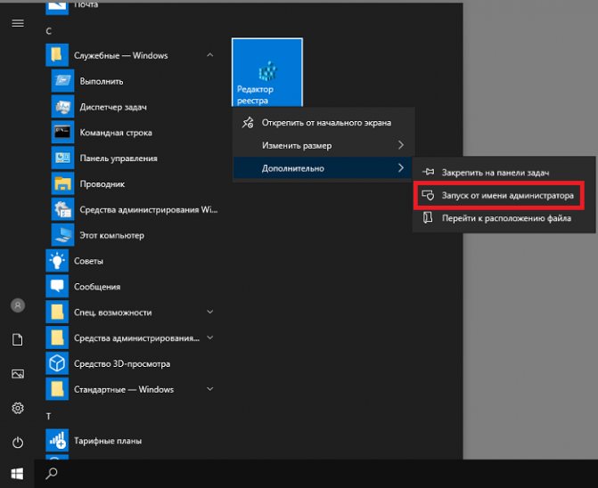The width and height of the screenshot is (598, 488).
Task: Select Дополнительно menu entry
Action: coord(324,168)
